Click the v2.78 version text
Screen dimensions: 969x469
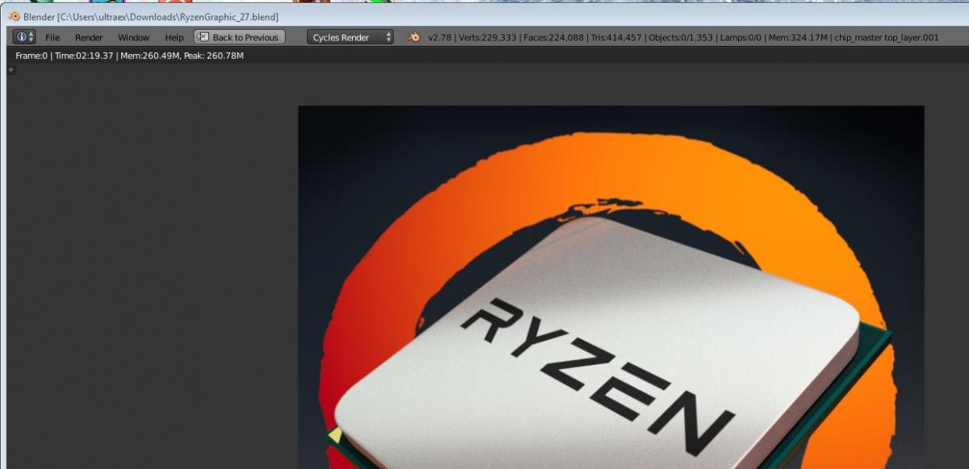pyautogui.click(x=440, y=37)
